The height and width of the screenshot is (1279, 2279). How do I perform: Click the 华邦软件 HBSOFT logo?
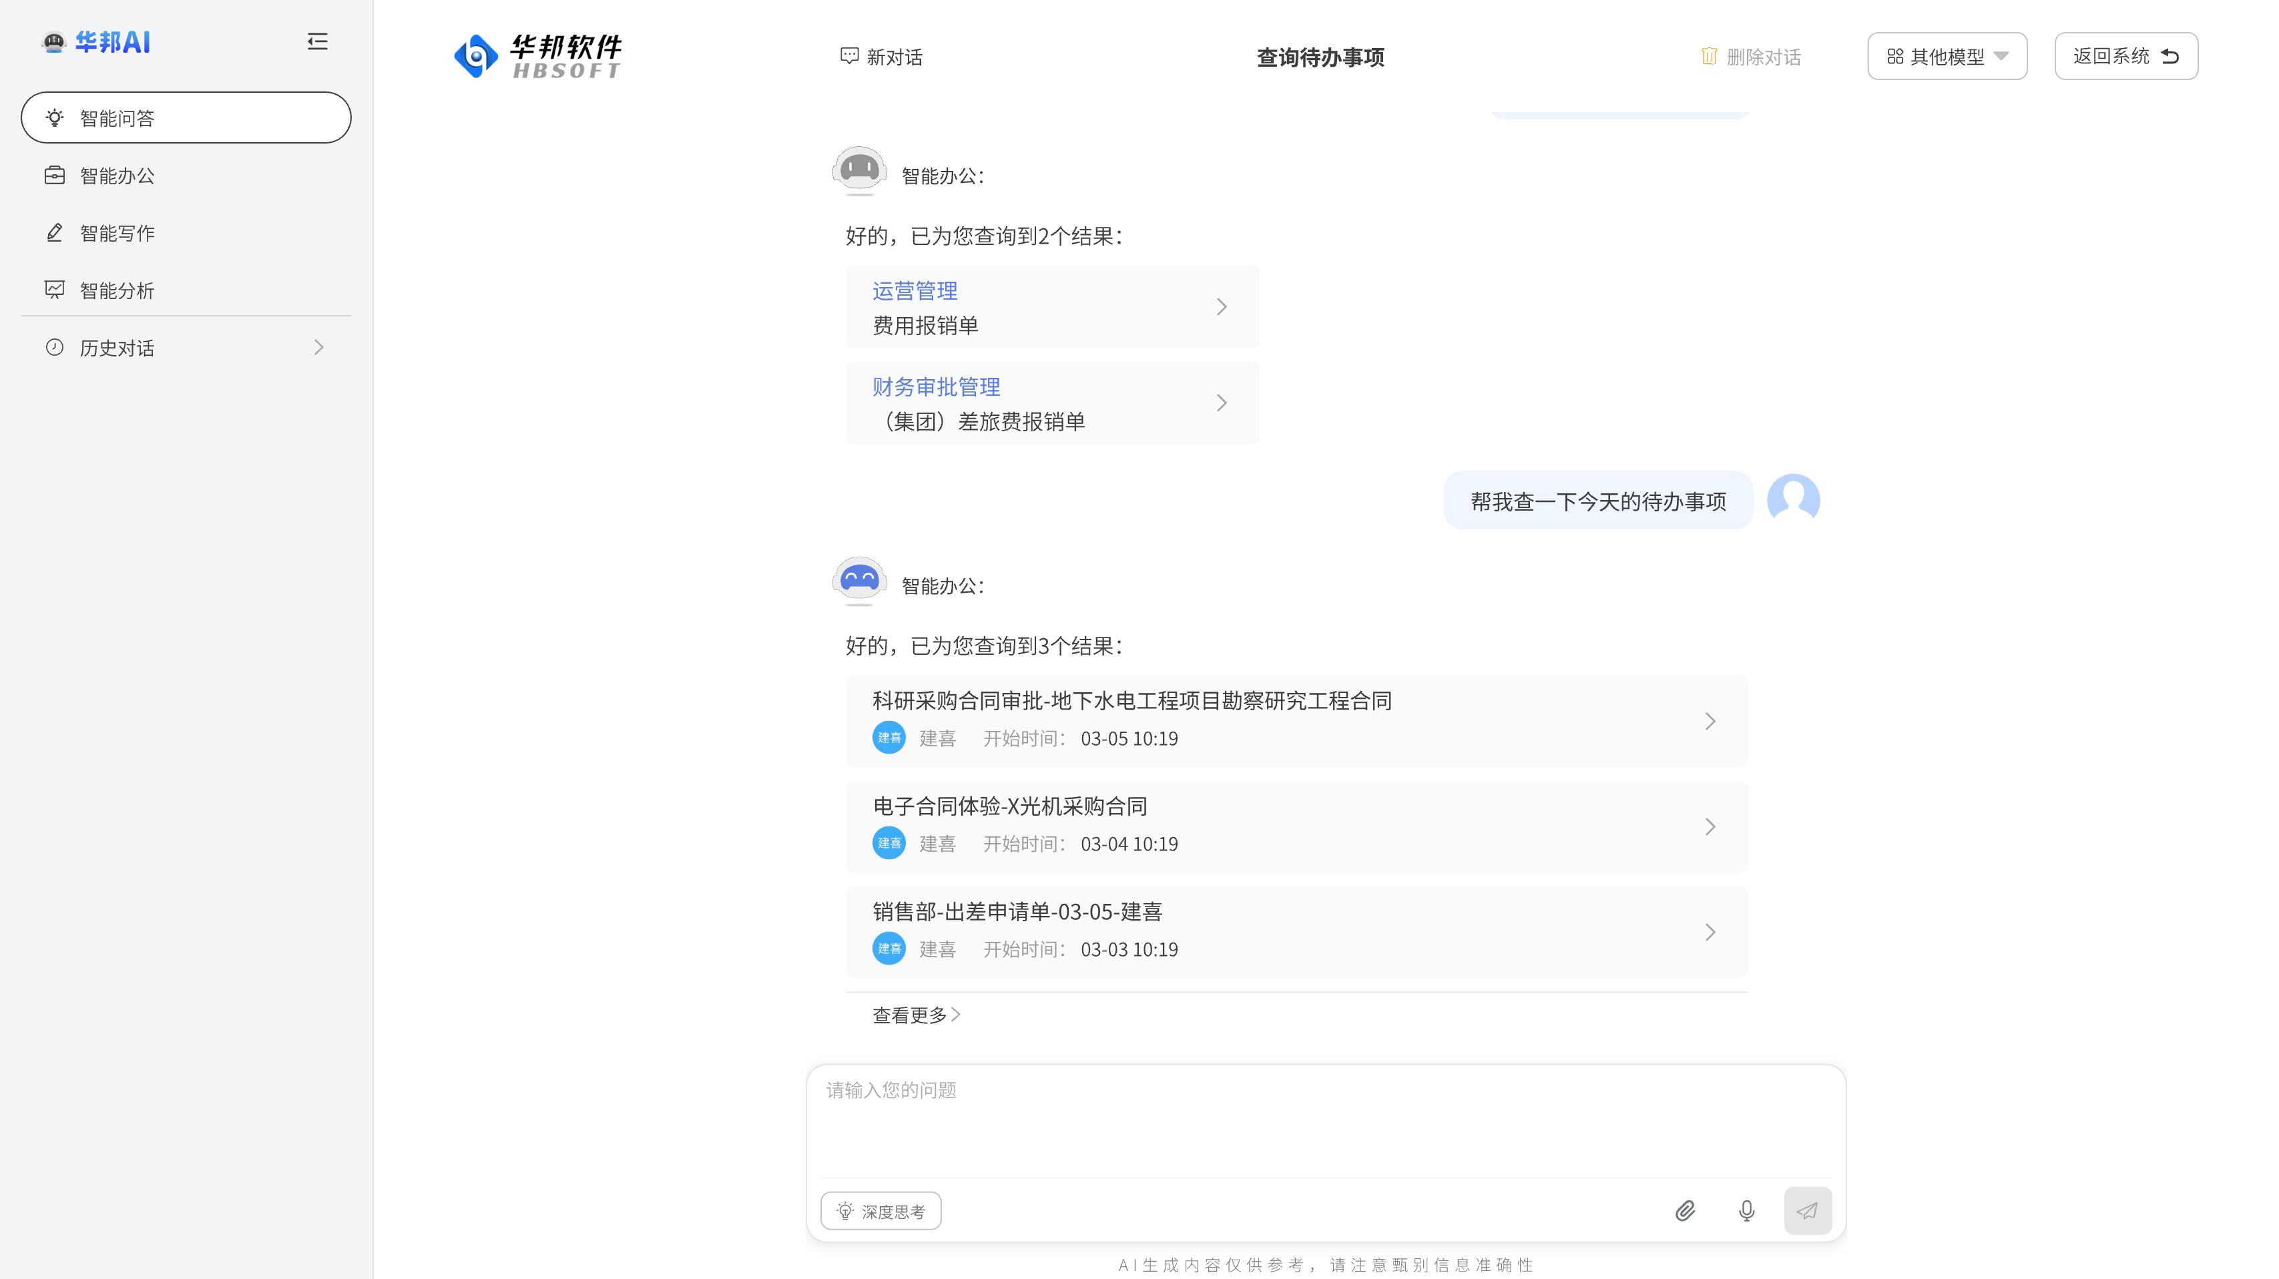(x=538, y=57)
